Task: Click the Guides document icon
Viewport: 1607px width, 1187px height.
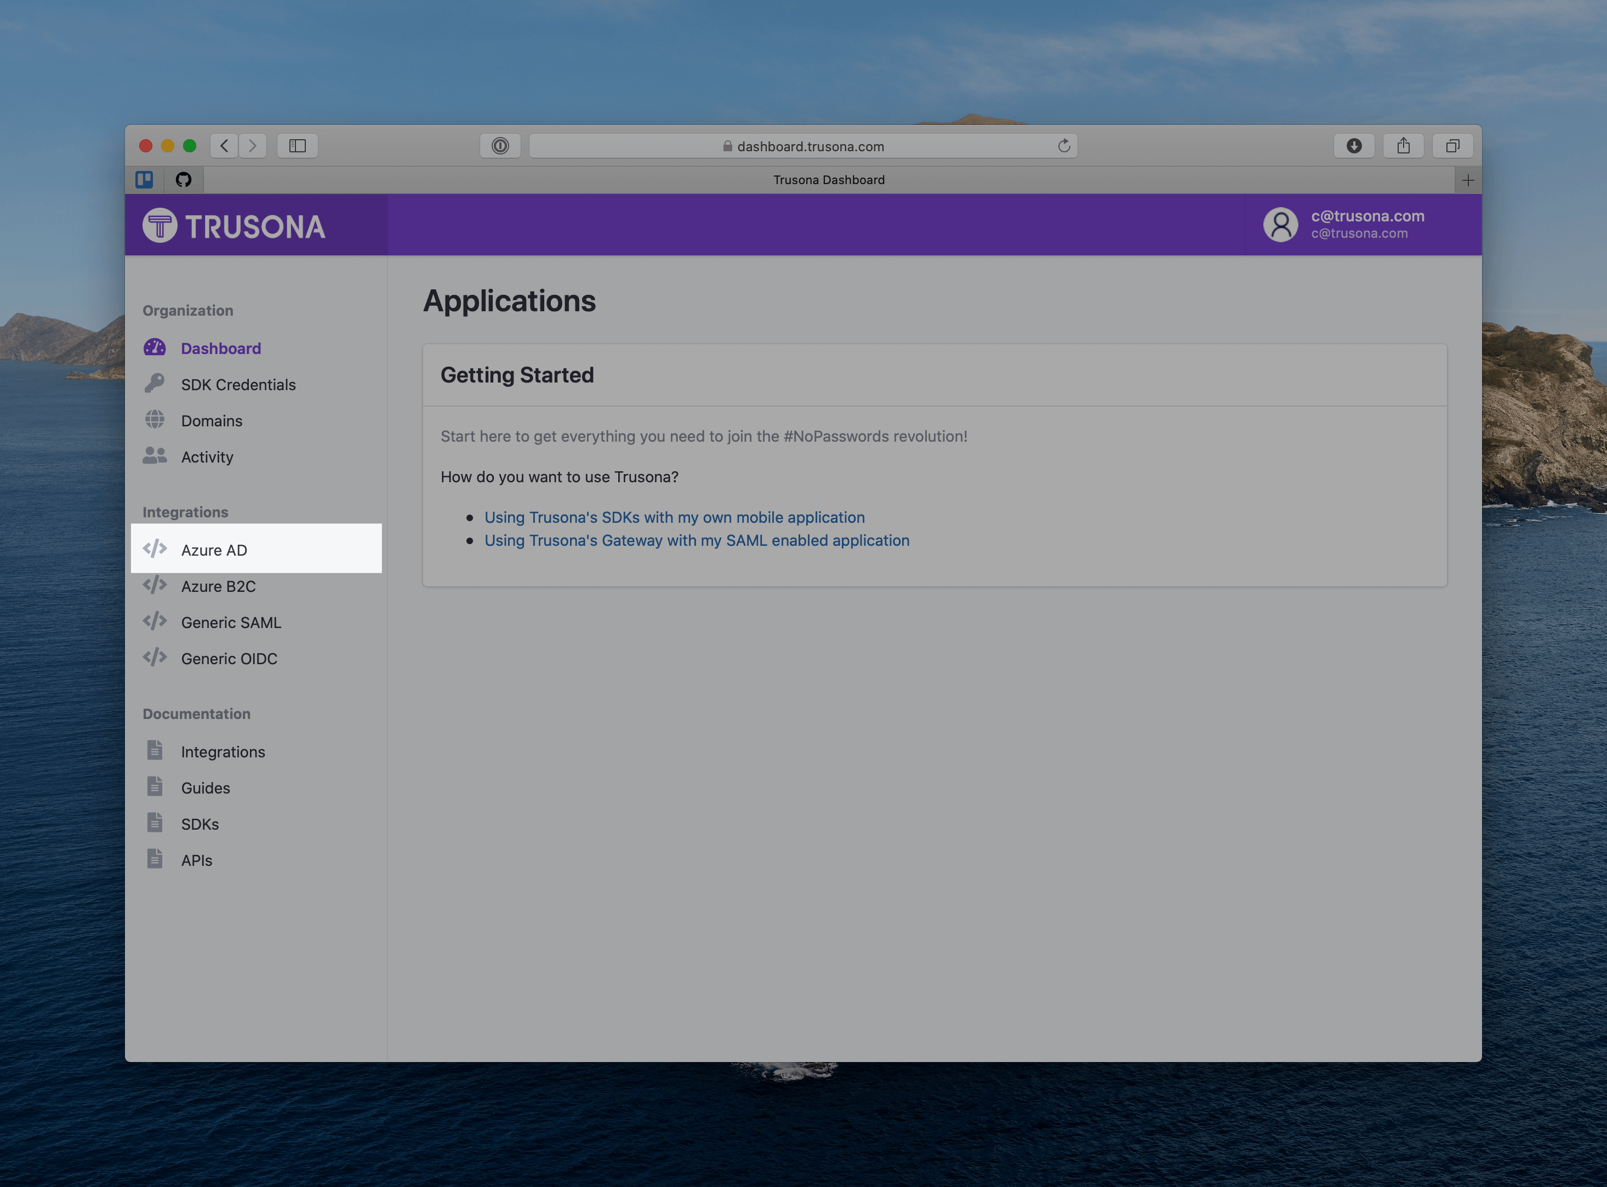Action: coord(155,786)
